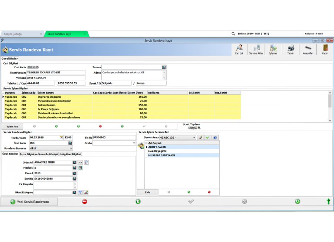Open the Arıza Bilgisi ve Sorumlu Görüşü tab
Viewport: 334px width, 242px height.
[39, 154]
